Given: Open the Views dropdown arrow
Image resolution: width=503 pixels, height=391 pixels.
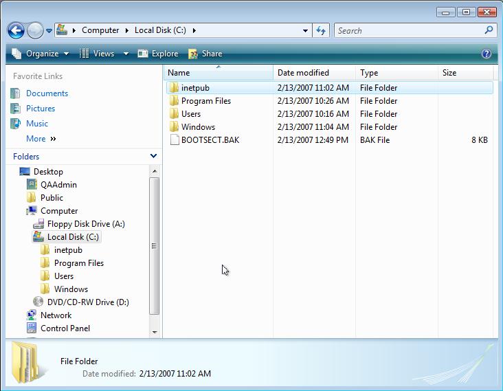Looking at the screenshot, I should tap(126, 54).
